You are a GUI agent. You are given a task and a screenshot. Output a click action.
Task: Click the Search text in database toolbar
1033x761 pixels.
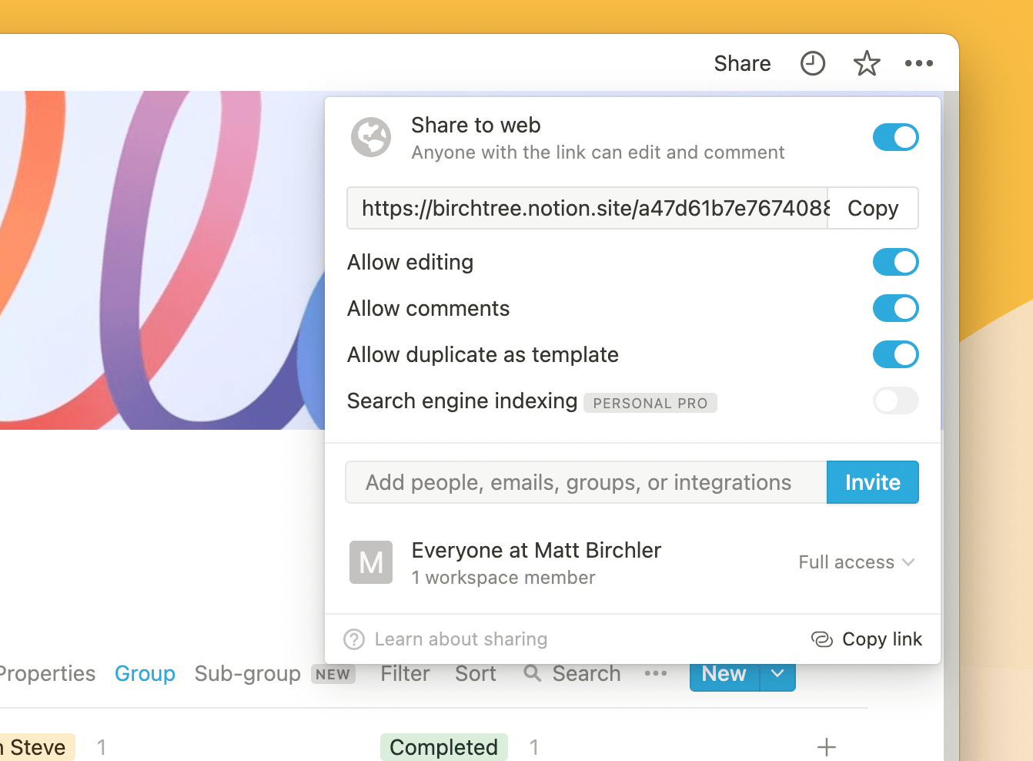point(587,673)
